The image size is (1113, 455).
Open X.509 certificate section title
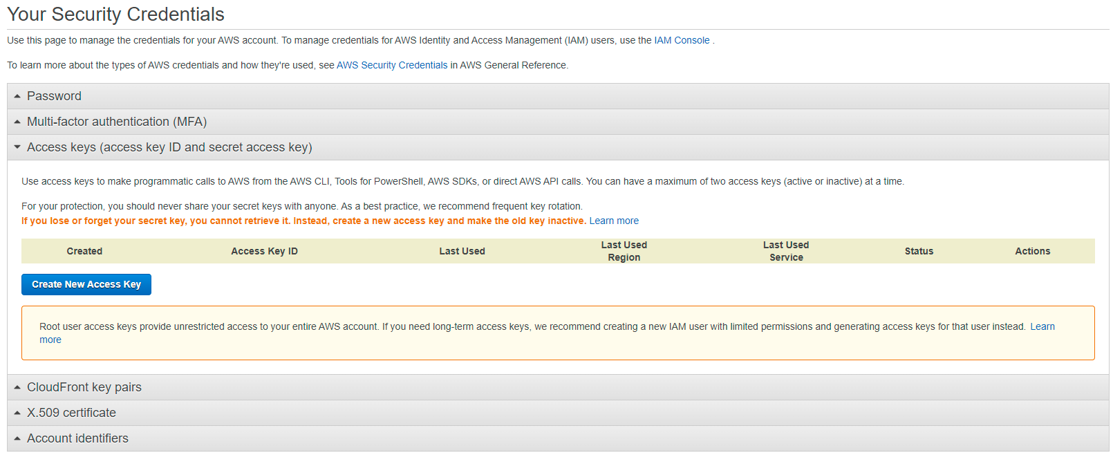click(71, 413)
